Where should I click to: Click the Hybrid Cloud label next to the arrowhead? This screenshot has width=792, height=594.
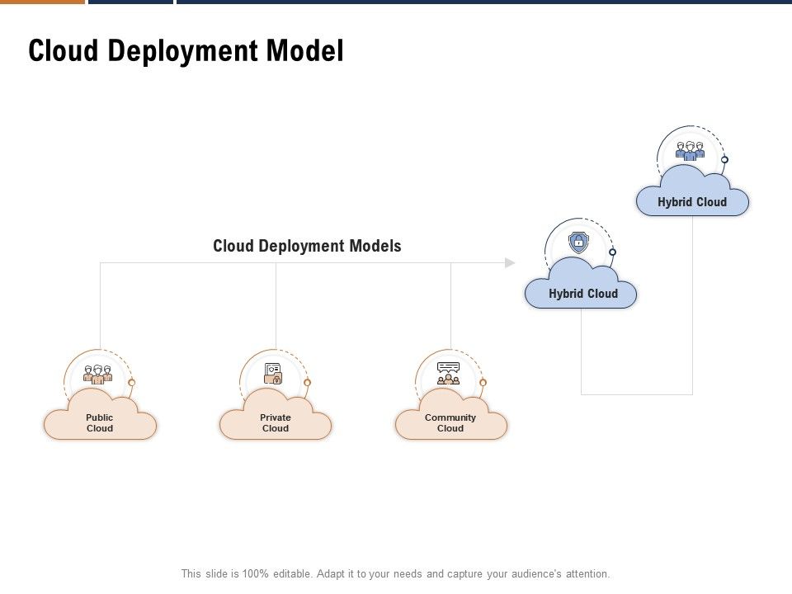(583, 294)
